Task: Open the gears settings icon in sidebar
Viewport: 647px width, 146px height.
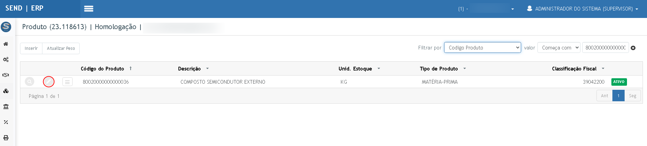Action: coord(6,60)
